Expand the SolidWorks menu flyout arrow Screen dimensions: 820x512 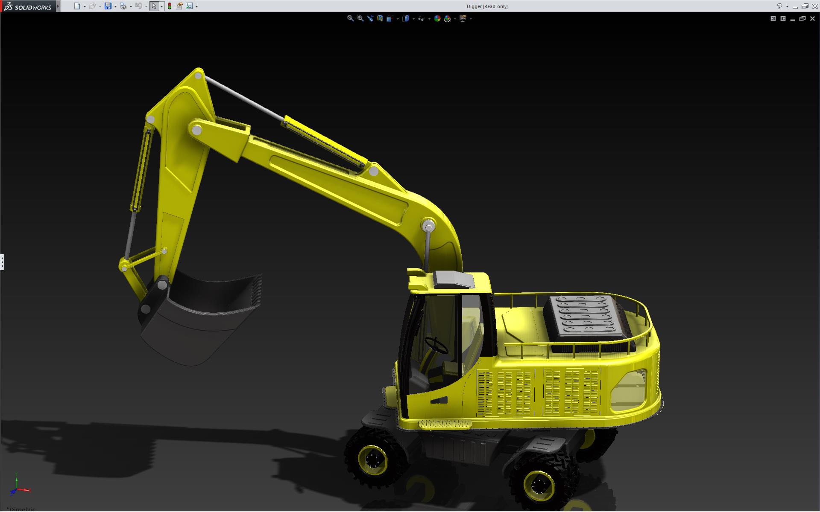[58, 6]
